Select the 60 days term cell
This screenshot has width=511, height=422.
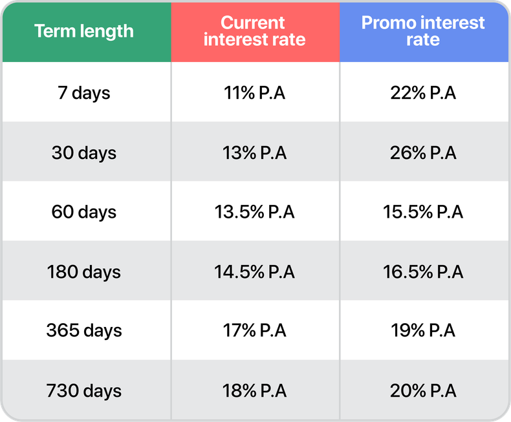84,213
